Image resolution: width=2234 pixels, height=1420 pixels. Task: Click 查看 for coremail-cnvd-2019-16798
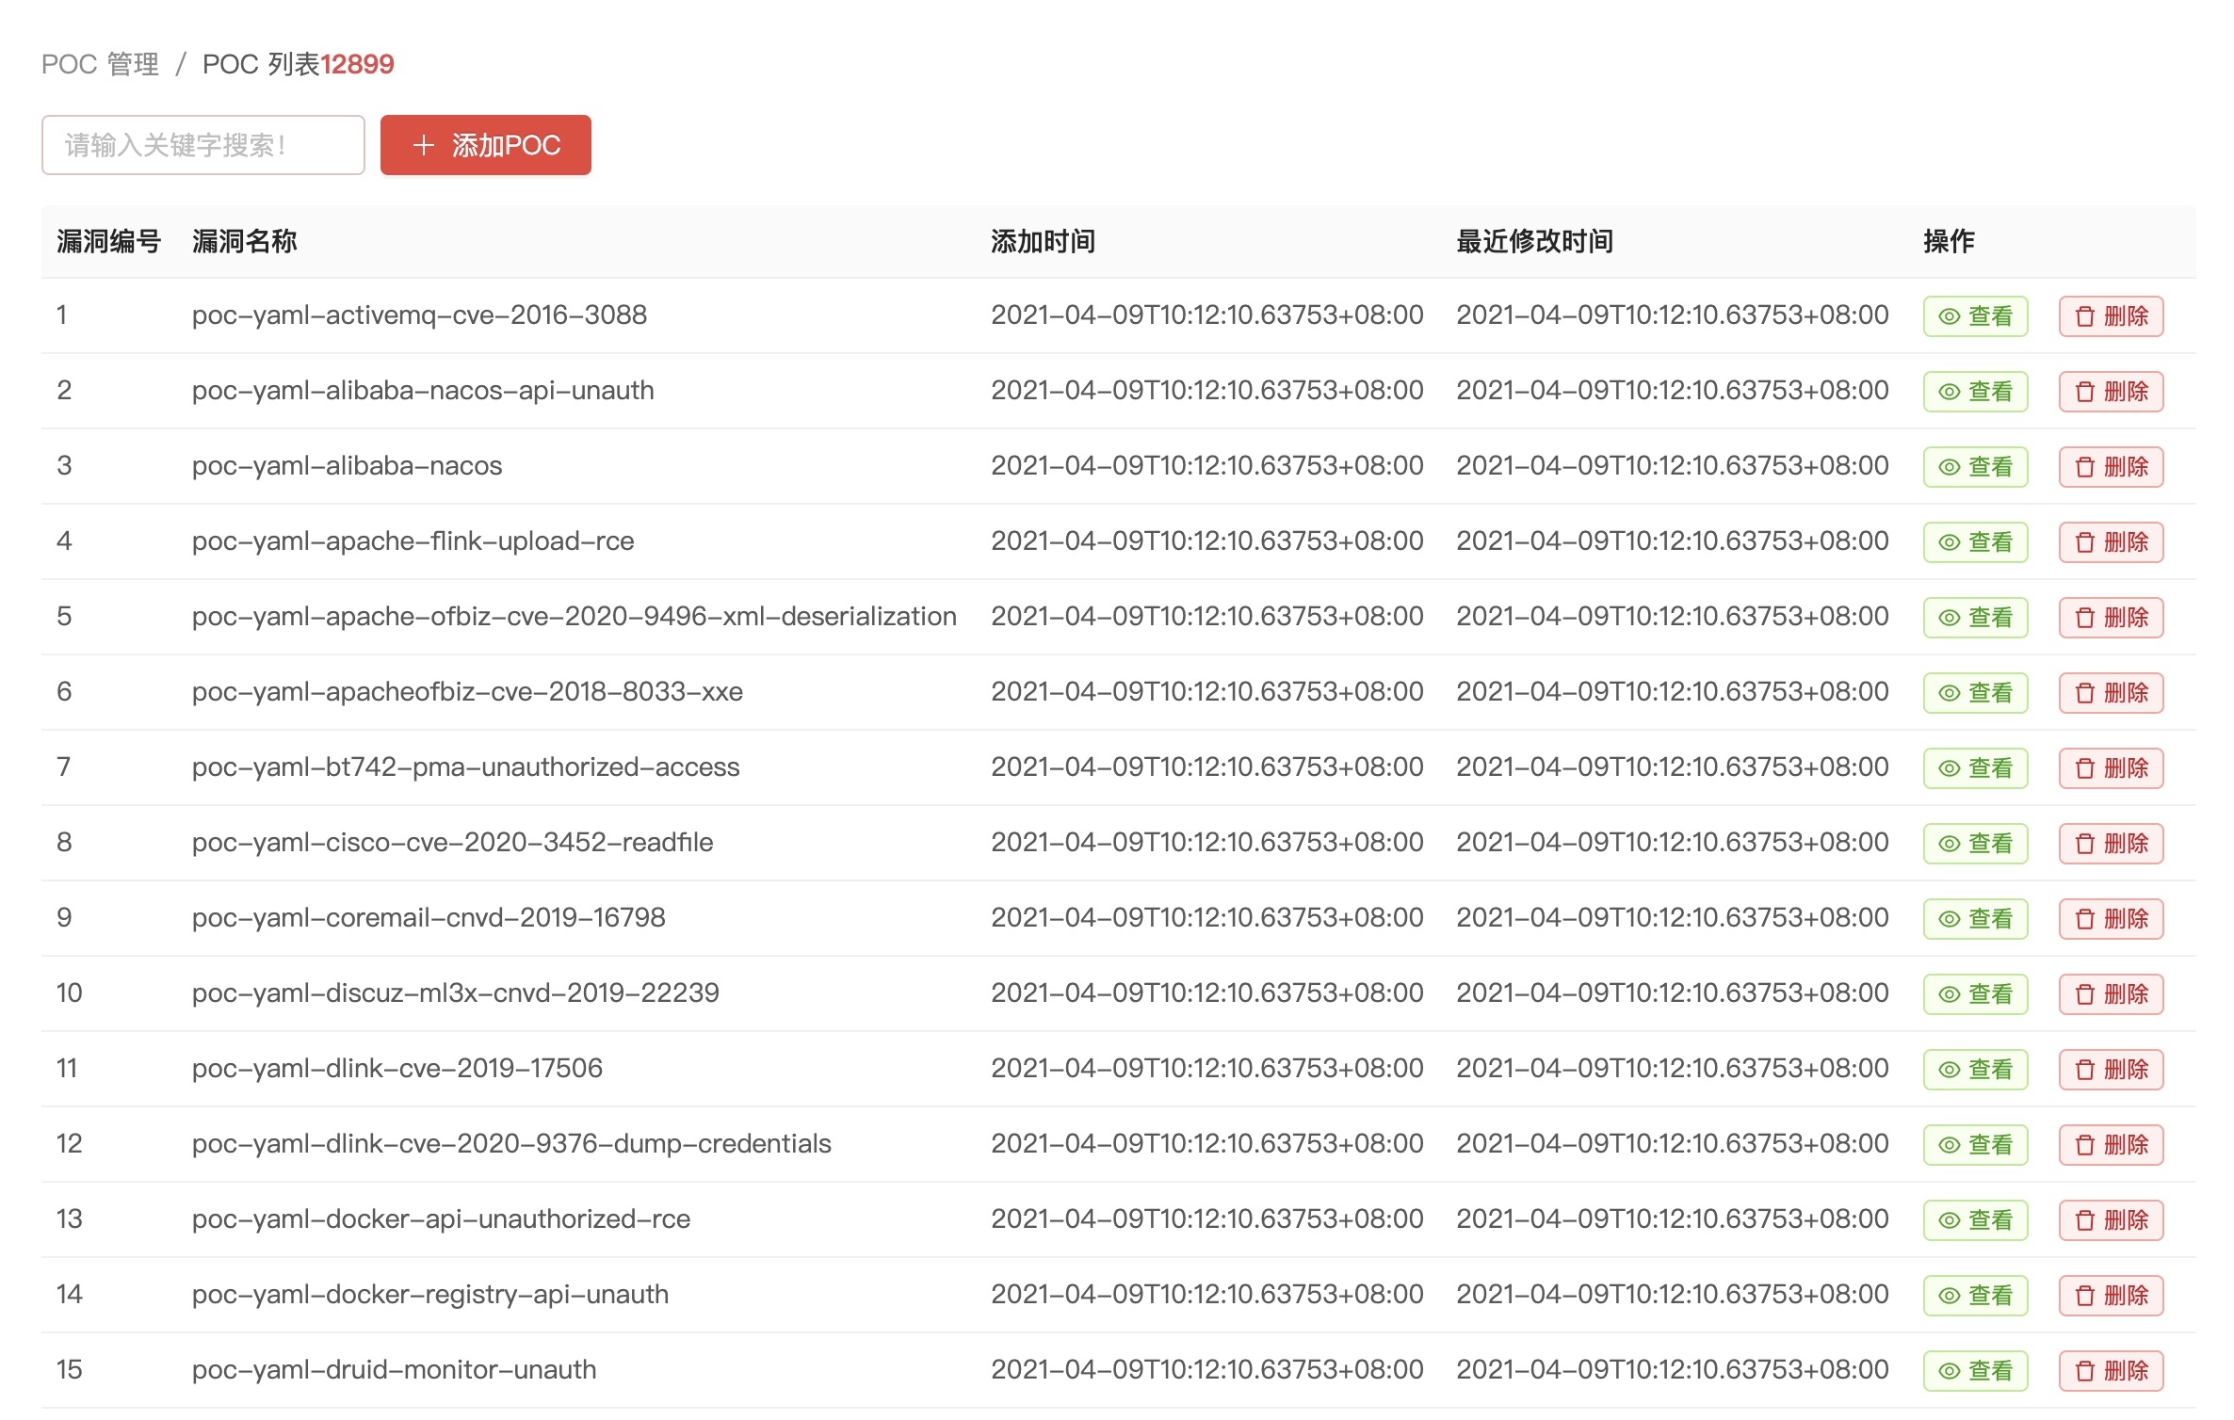click(x=1974, y=919)
